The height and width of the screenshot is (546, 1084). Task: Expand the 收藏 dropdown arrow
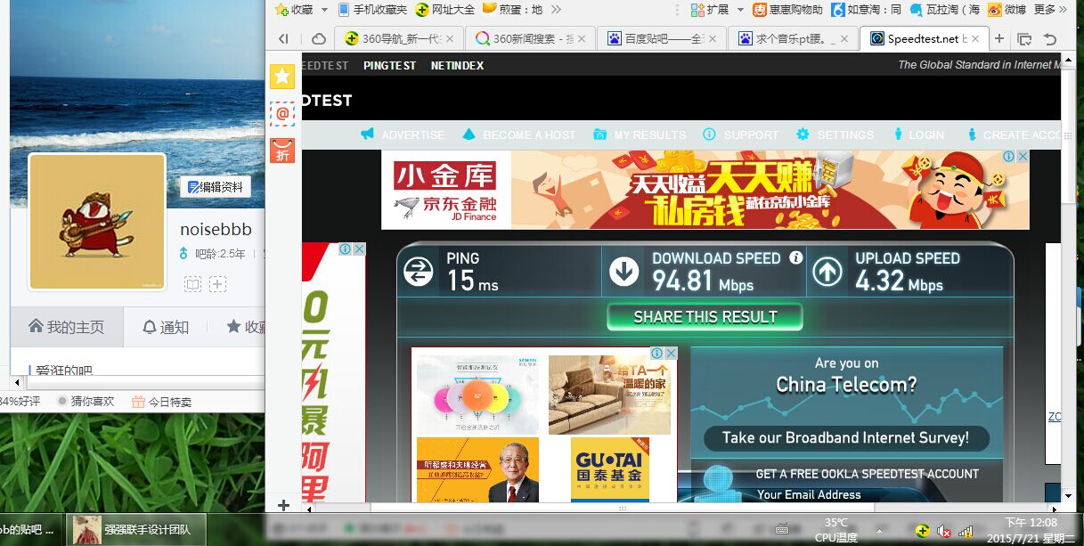[x=324, y=10]
